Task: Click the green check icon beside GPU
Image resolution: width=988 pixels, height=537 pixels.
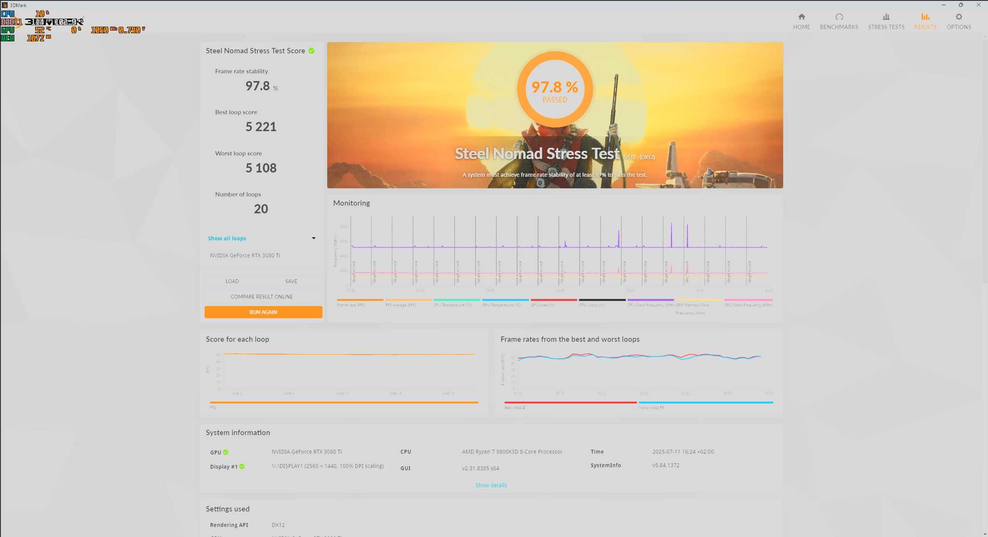Action: coord(226,452)
